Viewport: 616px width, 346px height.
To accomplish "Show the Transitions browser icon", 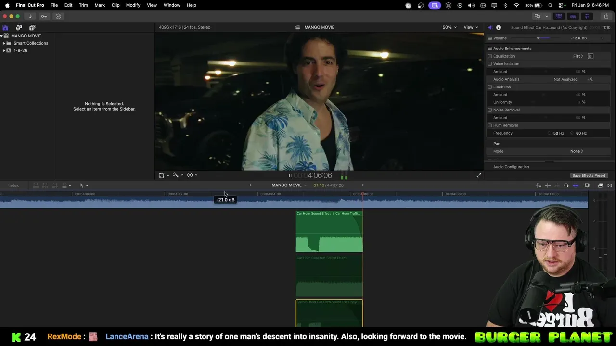I will point(610,185).
